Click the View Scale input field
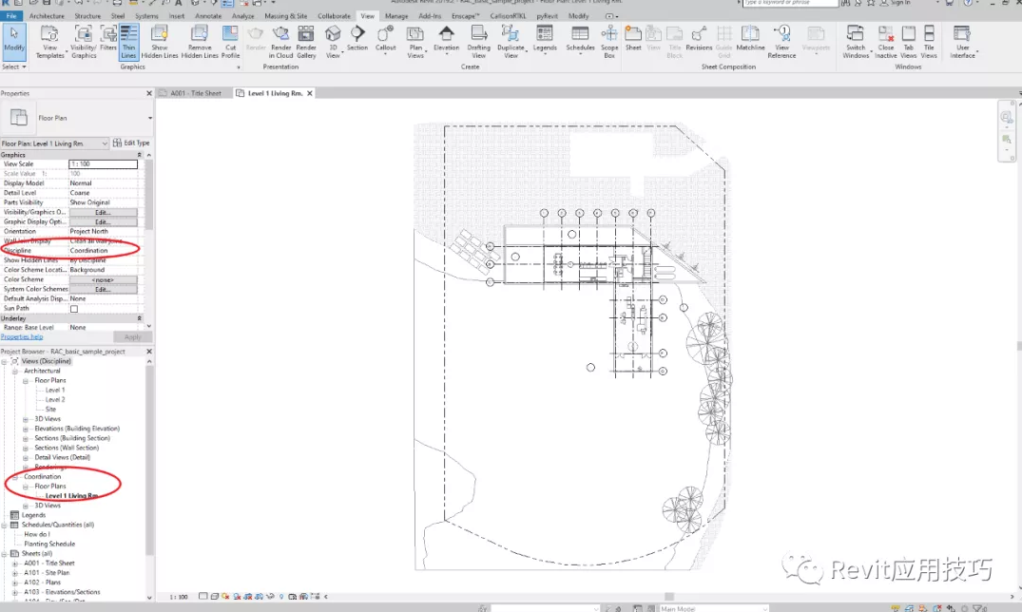 click(x=104, y=164)
